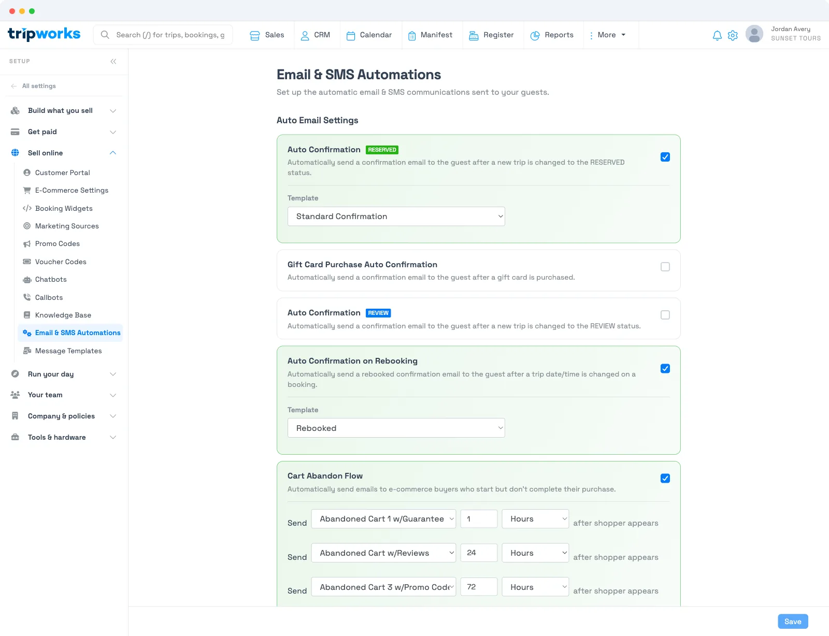Expand the Get paid section chevron
829x636 pixels.
(x=113, y=132)
